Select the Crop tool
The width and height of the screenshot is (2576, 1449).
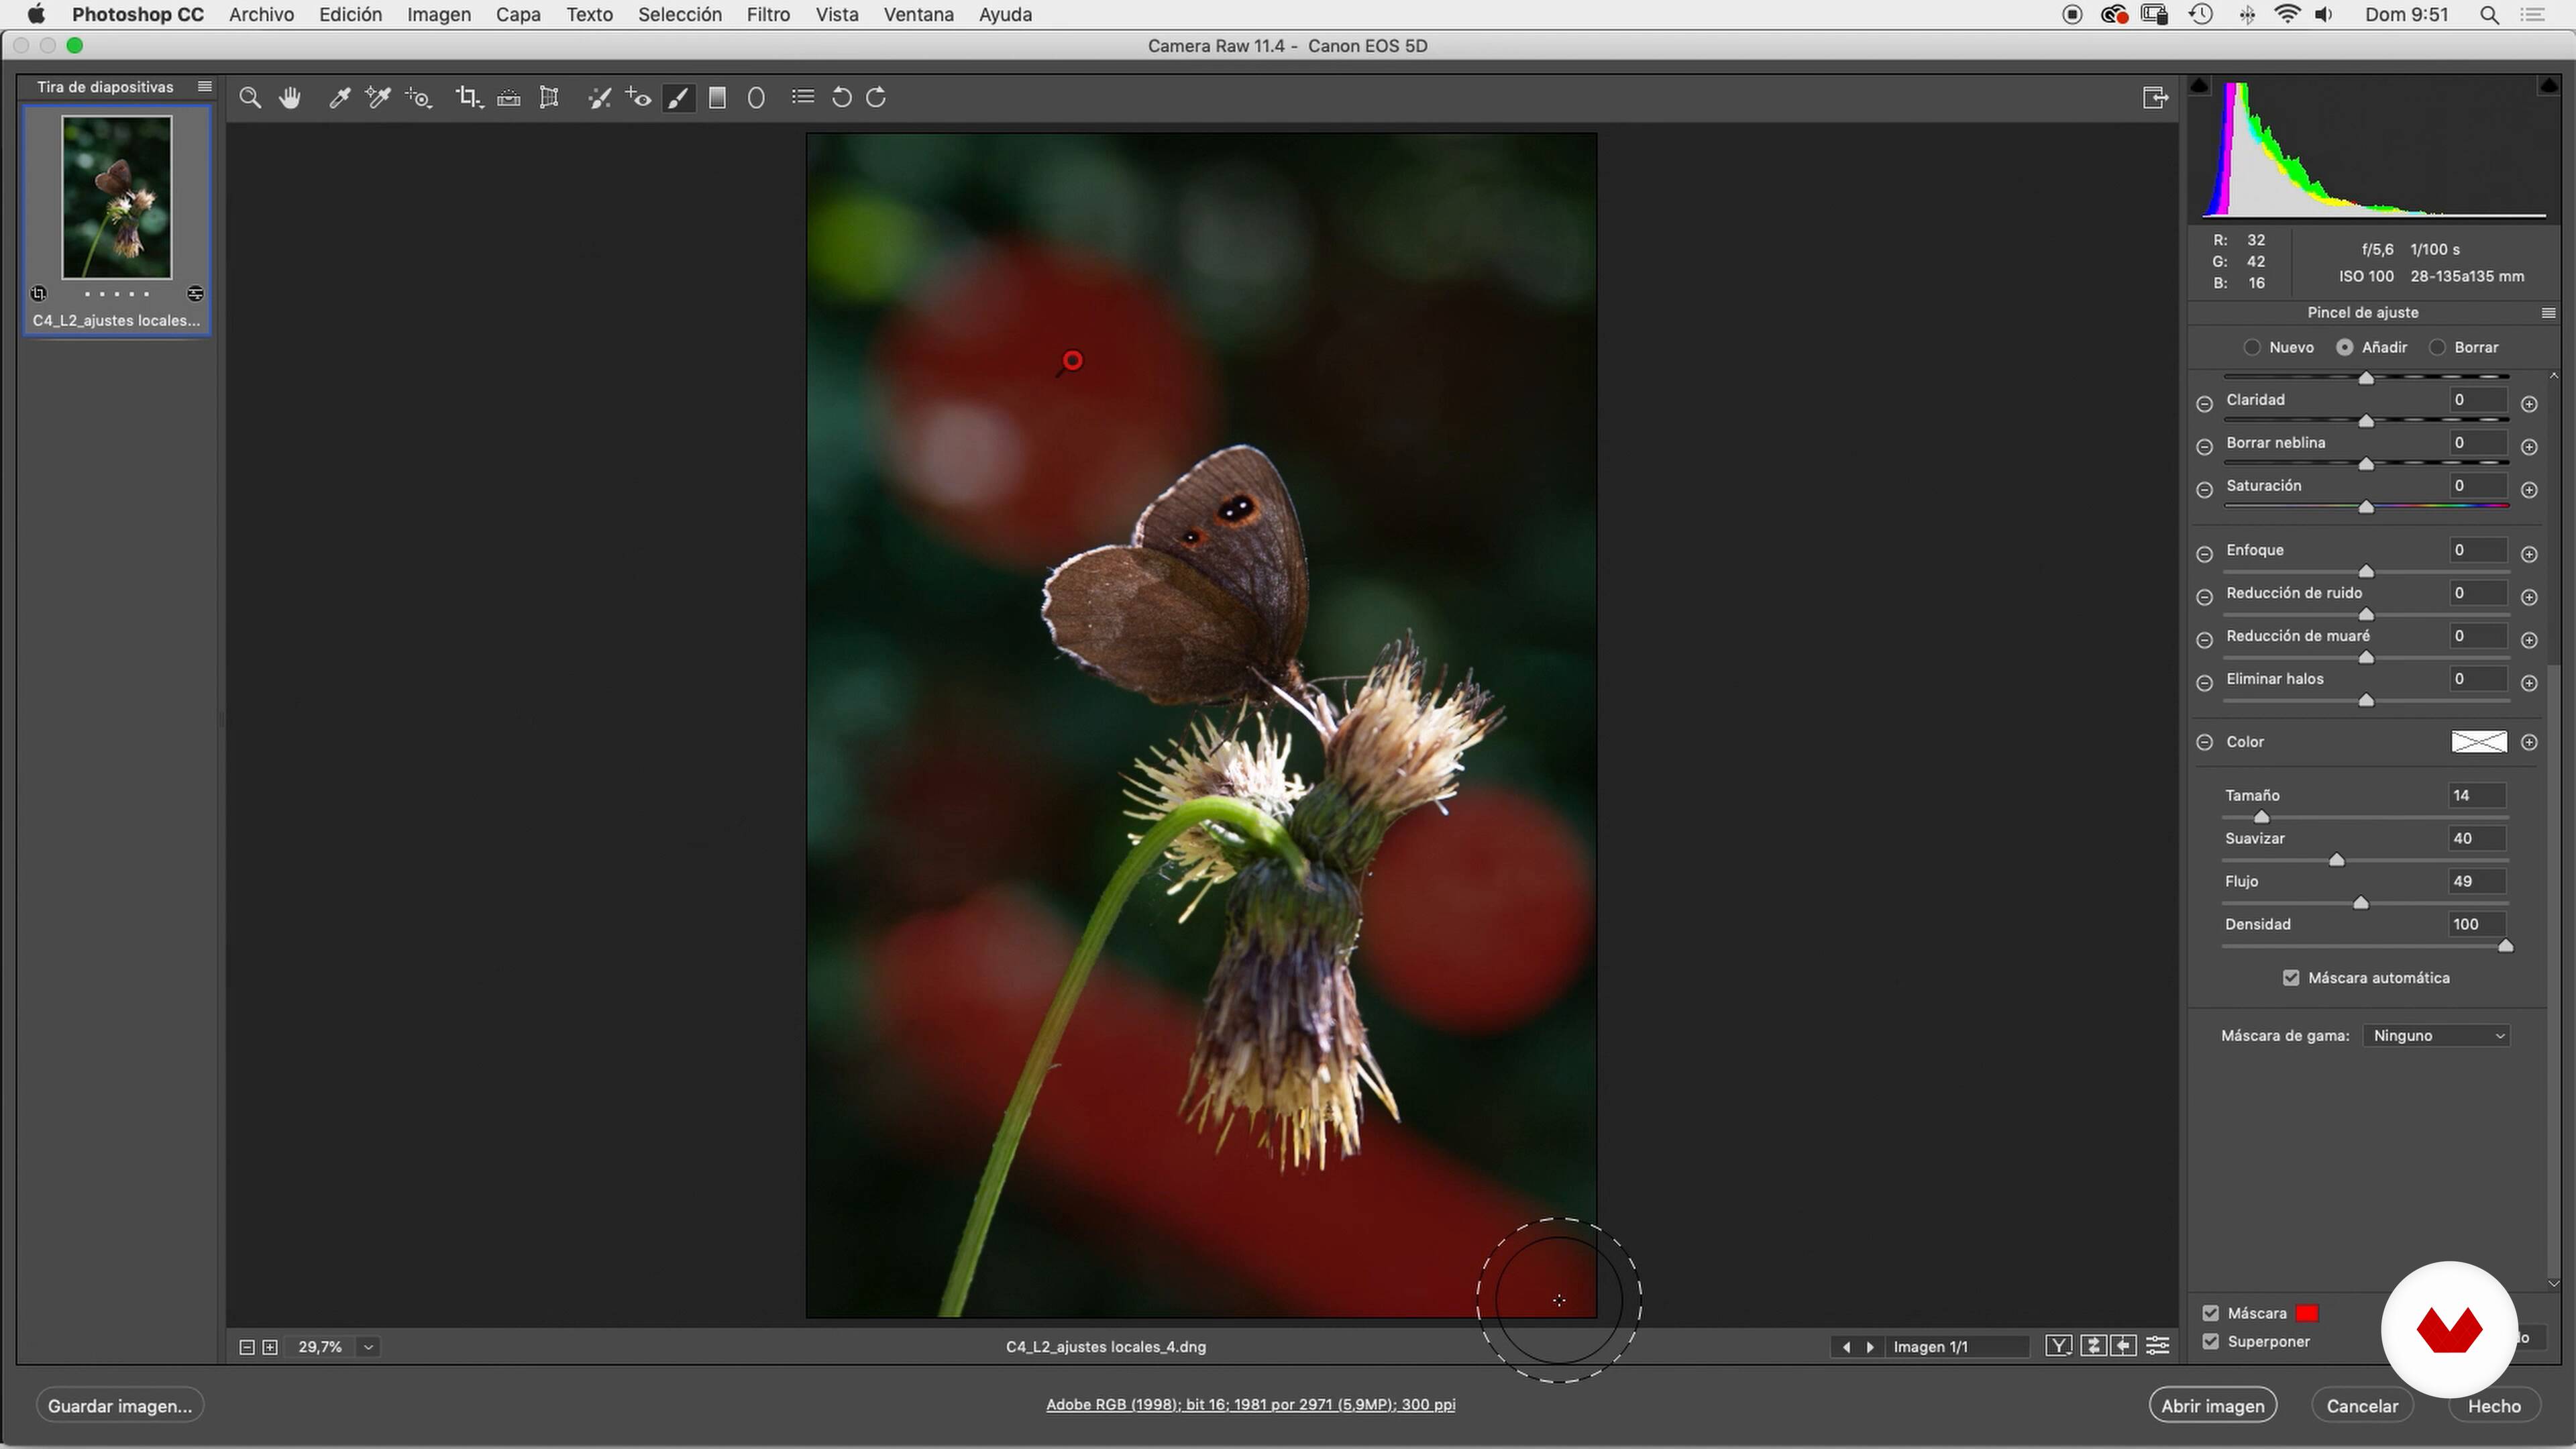468,98
